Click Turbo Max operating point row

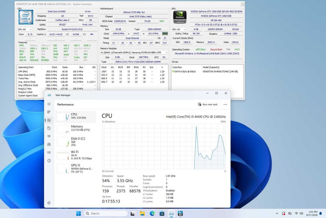tap(57, 78)
